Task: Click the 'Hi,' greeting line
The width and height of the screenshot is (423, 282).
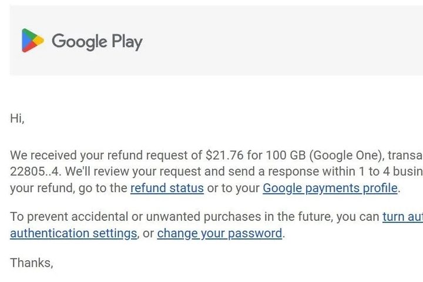Action: tap(17, 119)
